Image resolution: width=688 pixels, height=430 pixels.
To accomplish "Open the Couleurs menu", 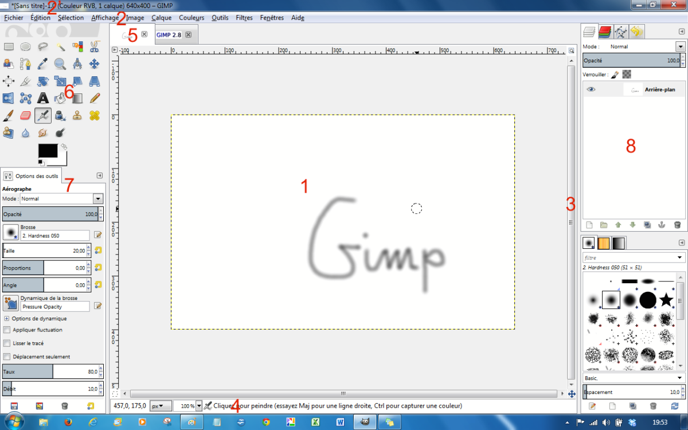I will (191, 18).
